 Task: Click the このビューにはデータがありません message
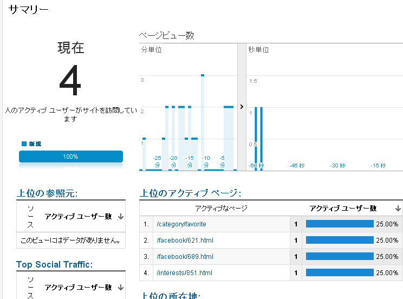coord(70,240)
